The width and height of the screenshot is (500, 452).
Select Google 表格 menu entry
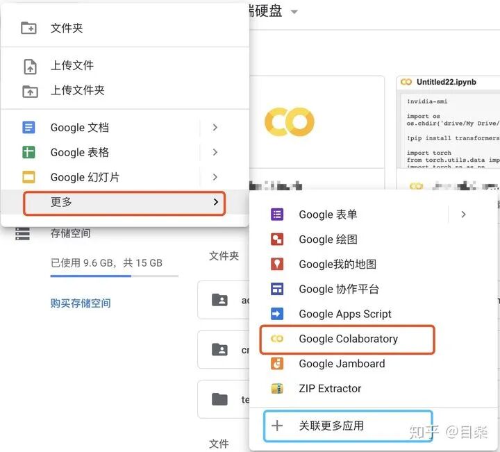pos(125,152)
